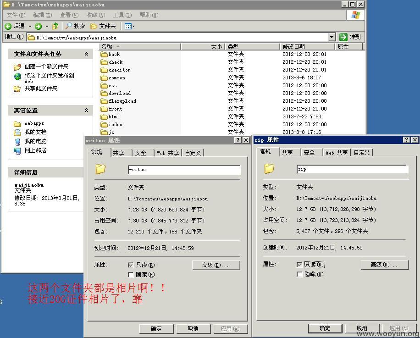Click OK (确定) in weituo properties
The width and height of the screenshot is (420, 338).
point(156,329)
